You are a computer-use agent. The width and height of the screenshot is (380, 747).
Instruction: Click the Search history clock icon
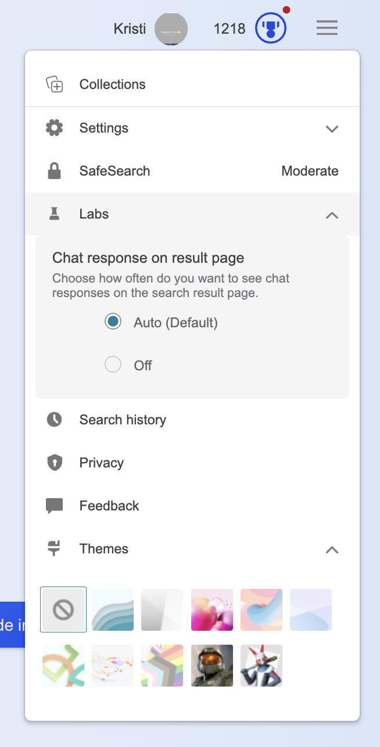coord(55,420)
